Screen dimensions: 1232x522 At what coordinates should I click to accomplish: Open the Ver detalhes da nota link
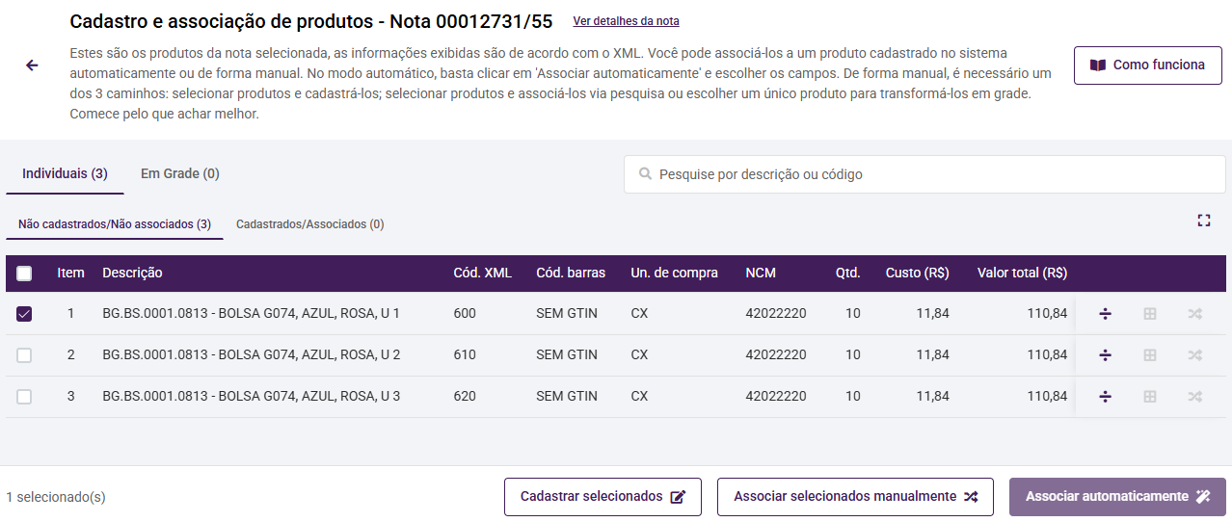[x=626, y=21]
